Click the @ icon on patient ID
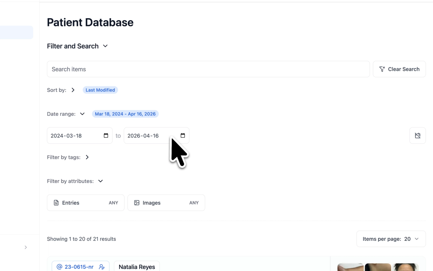 (x=59, y=267)
